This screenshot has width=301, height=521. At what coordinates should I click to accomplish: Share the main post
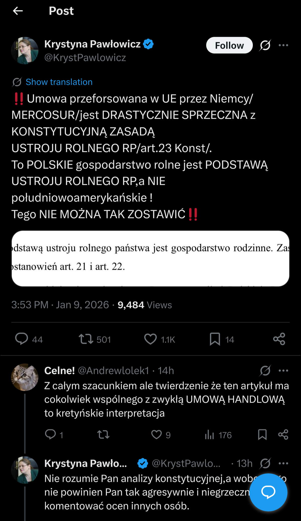(279, 339)
